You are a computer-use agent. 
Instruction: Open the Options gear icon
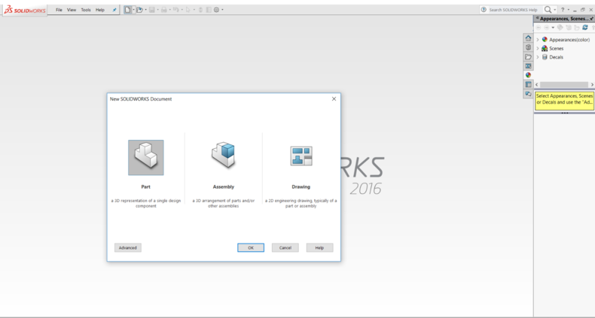[x=216, y=10]
